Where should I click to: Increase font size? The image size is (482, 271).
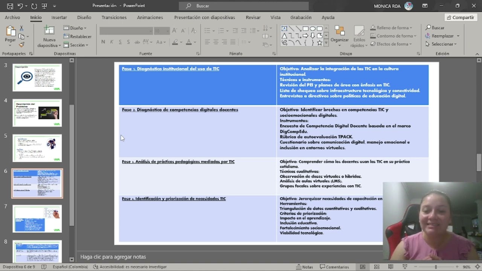tap(174, 31)
